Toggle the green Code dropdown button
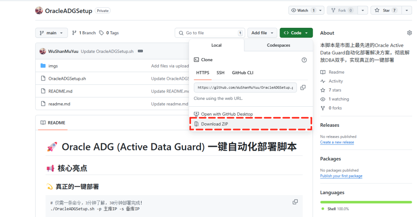417x217 pixels. pyautogui.click(x=296, y=33)
